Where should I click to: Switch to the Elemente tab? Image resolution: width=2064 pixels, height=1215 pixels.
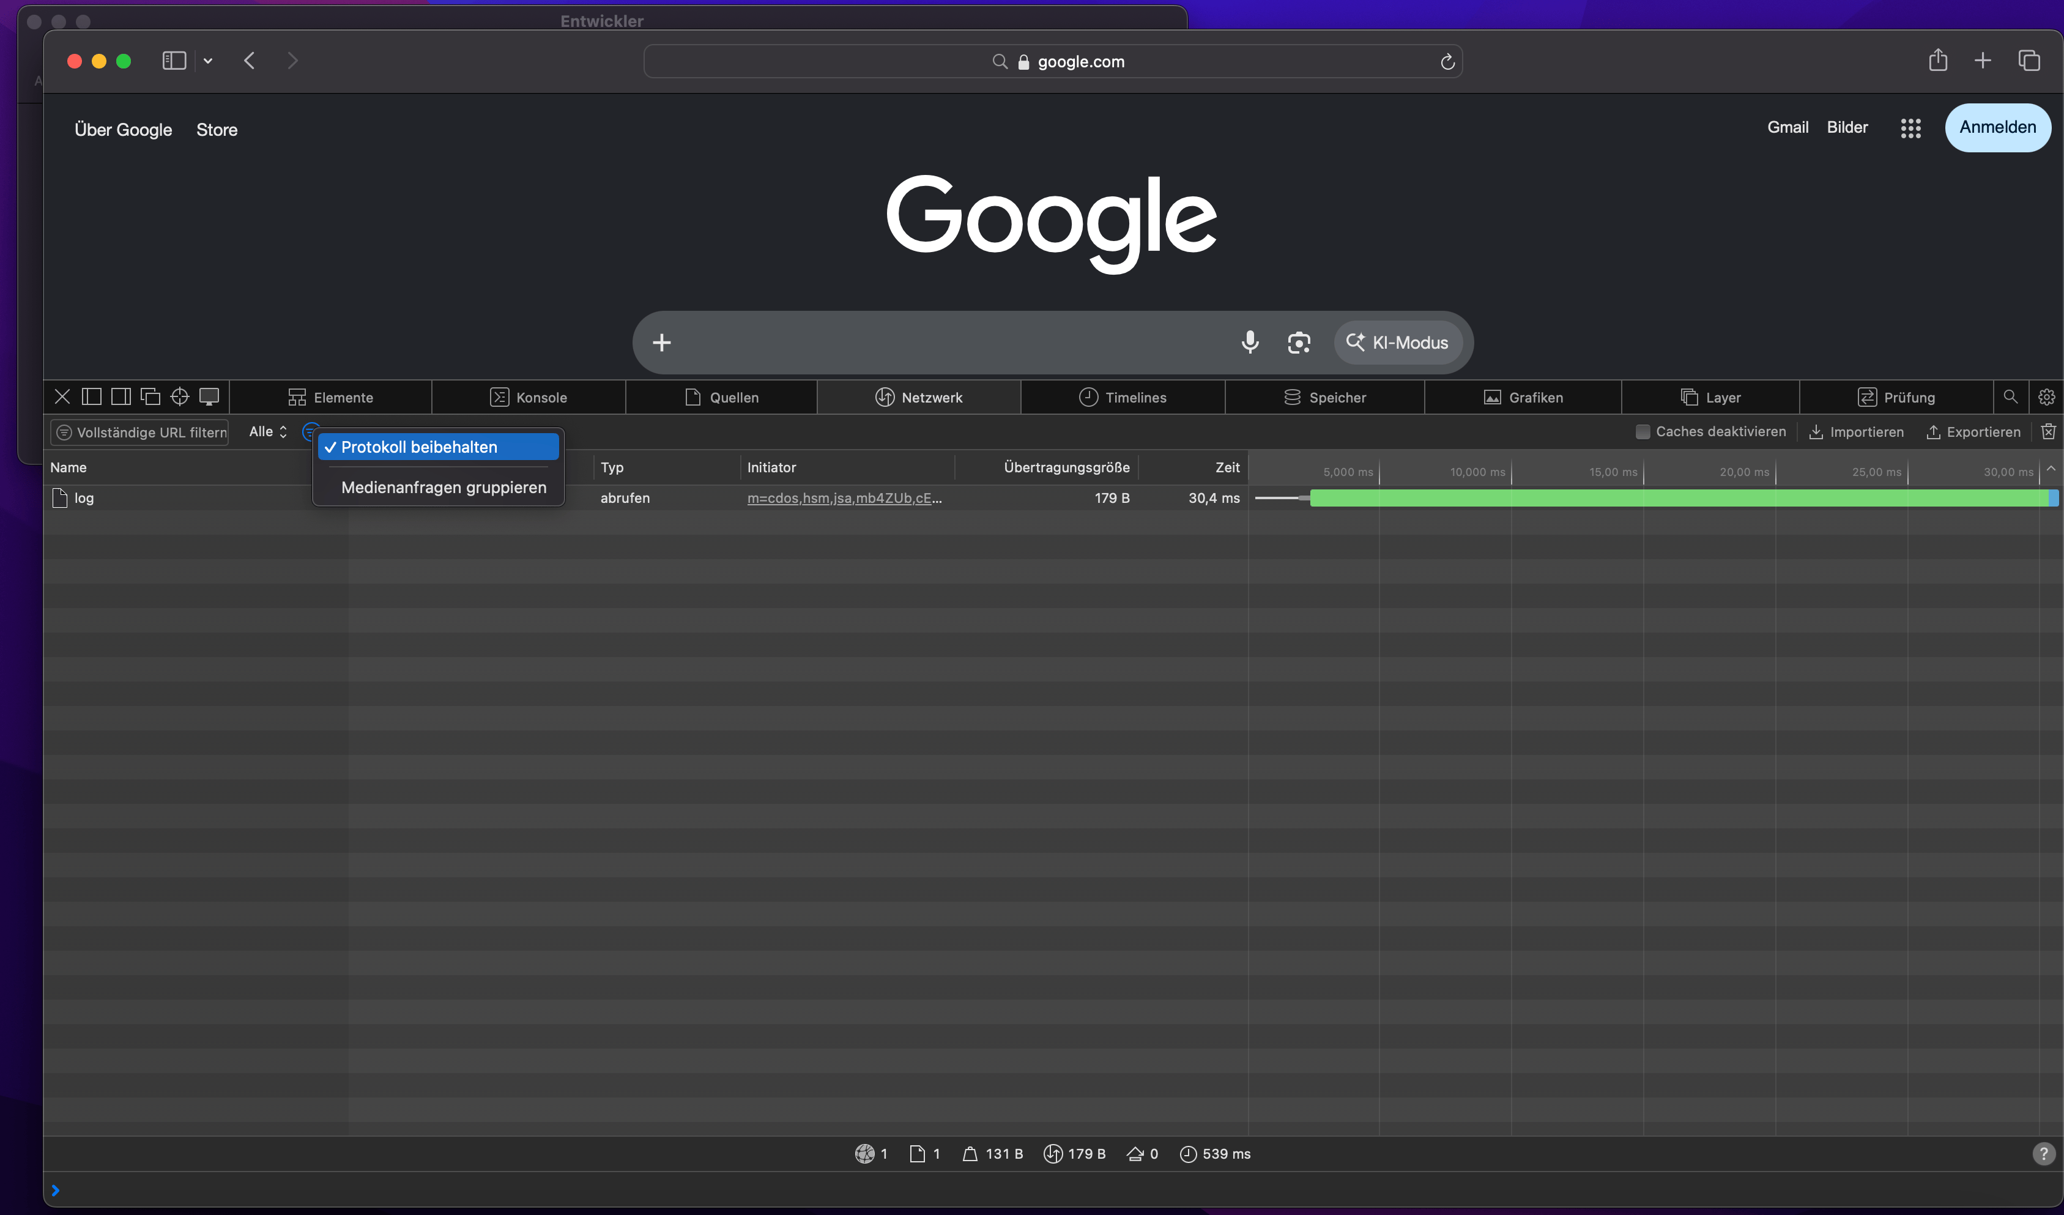pyautogui.click(x=331, y=398)
